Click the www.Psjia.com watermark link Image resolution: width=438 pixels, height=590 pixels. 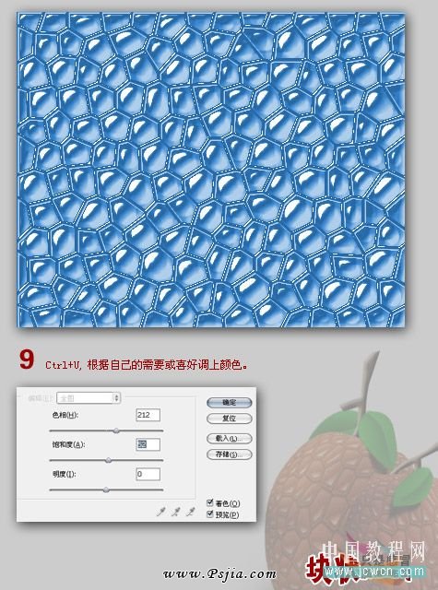[219, 574]
